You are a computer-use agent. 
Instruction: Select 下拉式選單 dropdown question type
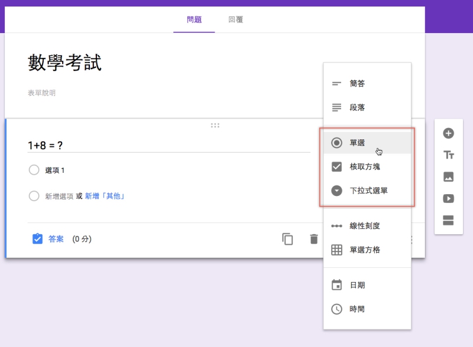[x=367, y=191]
